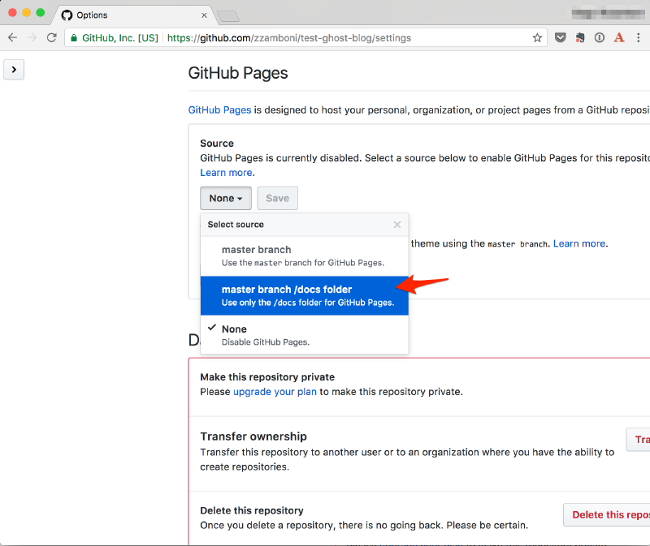650x546 pixels.
Task: Bookmark this page with the star icon
Action: (x=537, y=38)
